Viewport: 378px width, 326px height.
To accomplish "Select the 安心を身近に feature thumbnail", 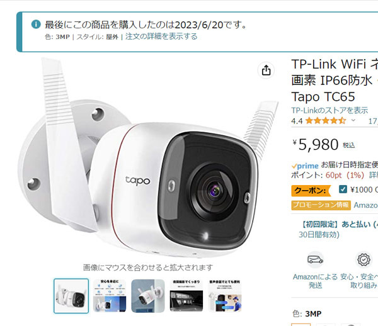I will coord(110,296).
